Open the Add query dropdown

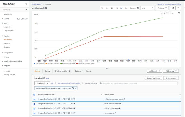click(x=171, y=71)
